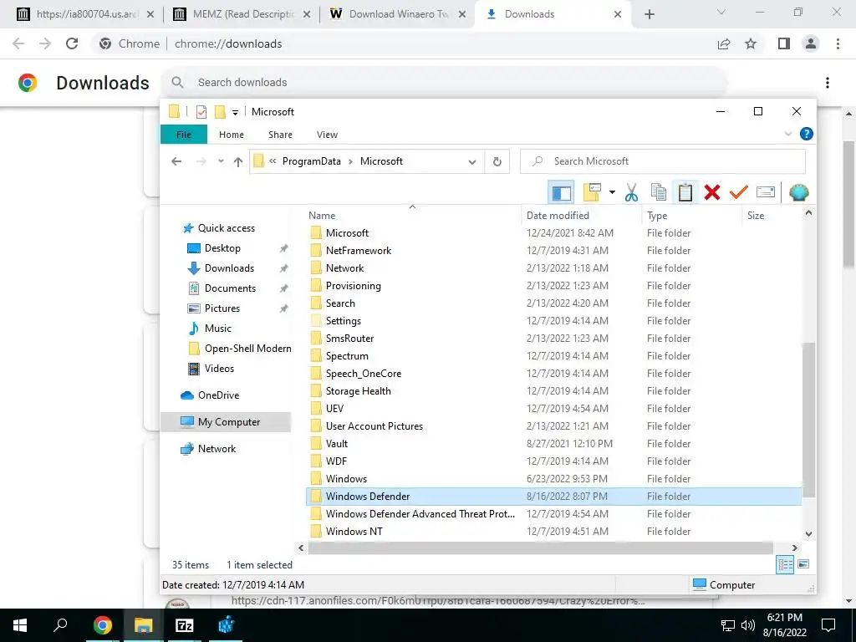856x642 pixels.
Task: Click the Paste clipboard icon
Action: point(685,192)
